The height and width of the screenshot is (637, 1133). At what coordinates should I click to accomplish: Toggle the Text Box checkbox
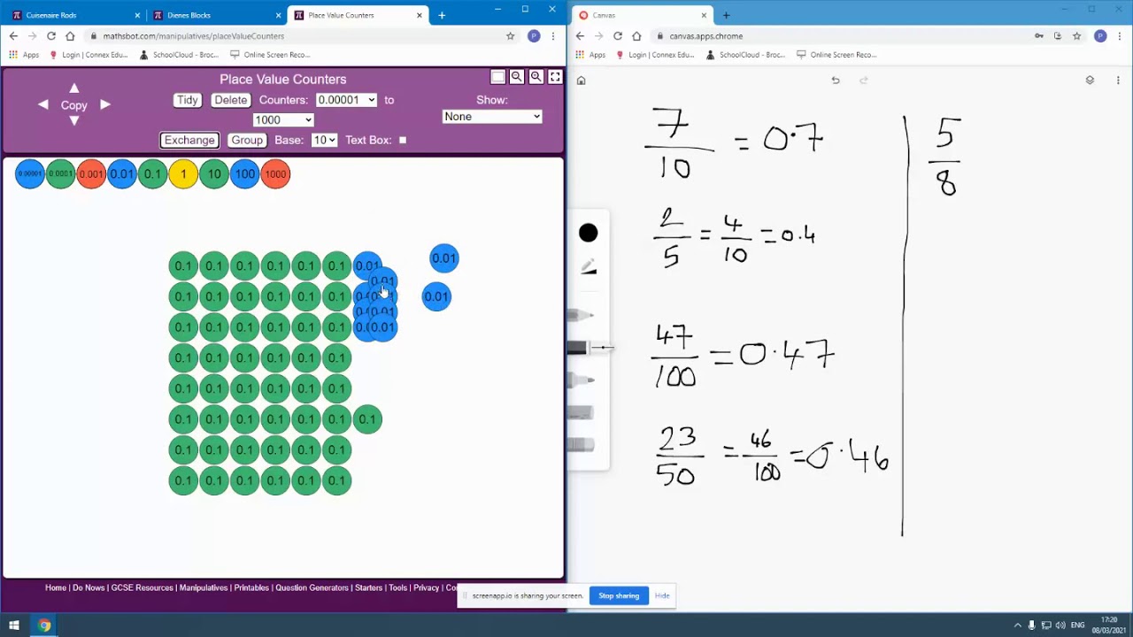403,140
